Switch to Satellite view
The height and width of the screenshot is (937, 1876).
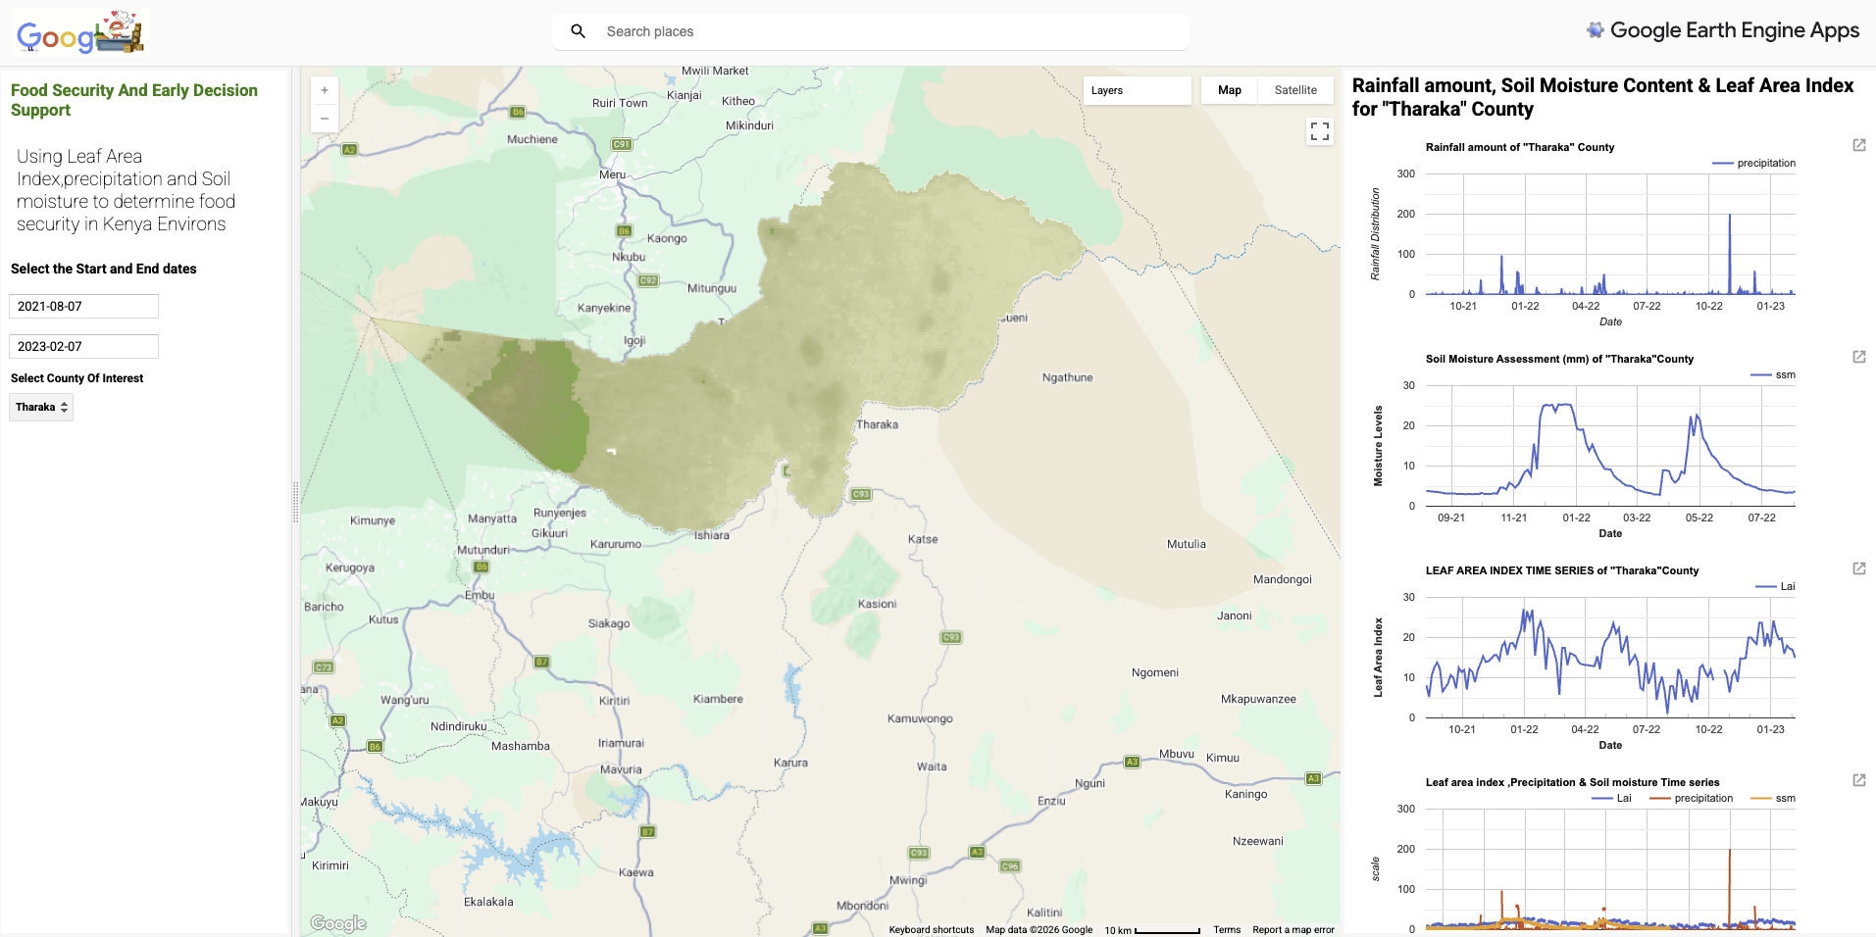tap(1295, 90)
